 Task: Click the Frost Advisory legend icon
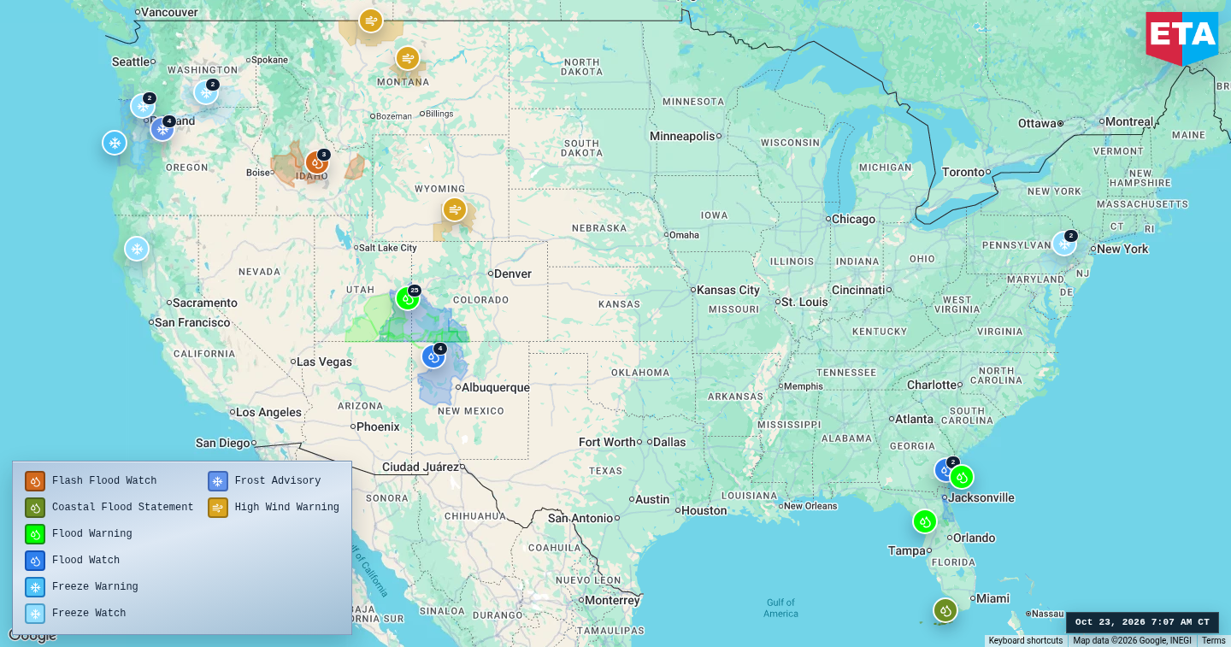pos(218,481)
